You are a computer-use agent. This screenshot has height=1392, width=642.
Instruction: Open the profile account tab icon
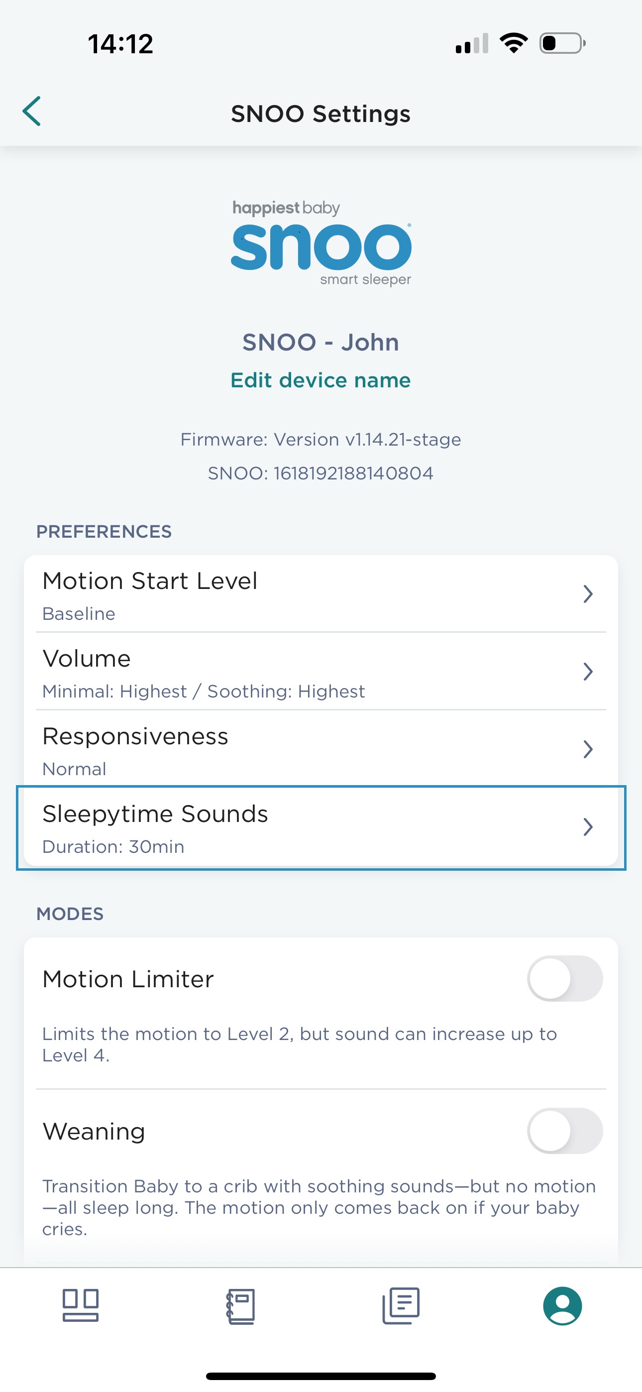coord(562,1305)
